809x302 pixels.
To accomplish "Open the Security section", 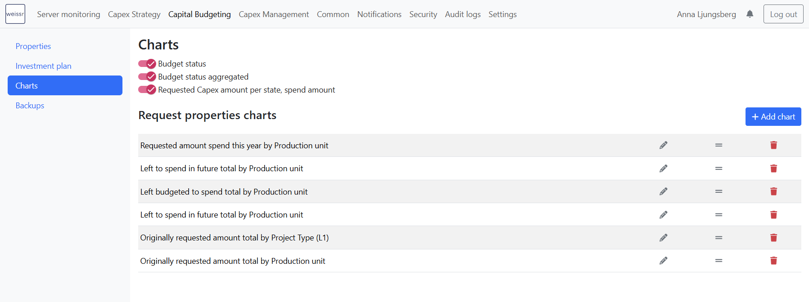I will pos(423,14).
